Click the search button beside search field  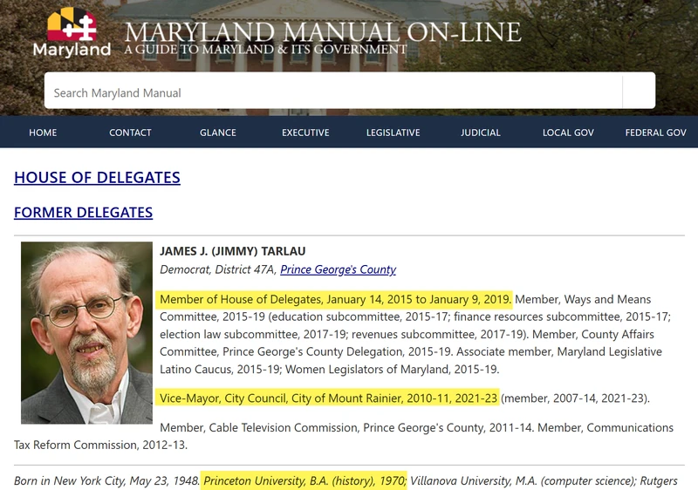pyautogui.click(x=639, y=92)
